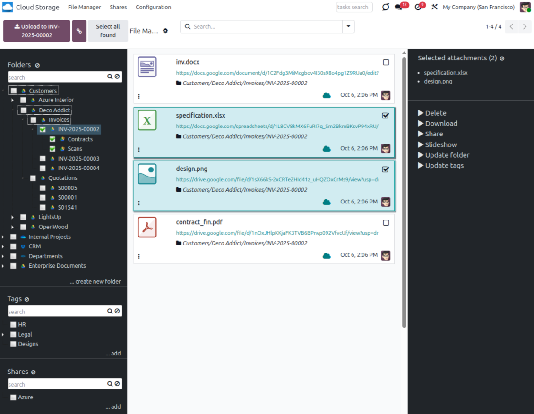Screen dimensions: 534x414
Task: Open the Configuration menu
Action: 153,8
